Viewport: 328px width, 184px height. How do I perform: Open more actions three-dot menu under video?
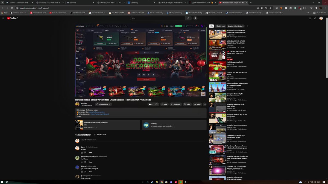(x=204, y=104)
